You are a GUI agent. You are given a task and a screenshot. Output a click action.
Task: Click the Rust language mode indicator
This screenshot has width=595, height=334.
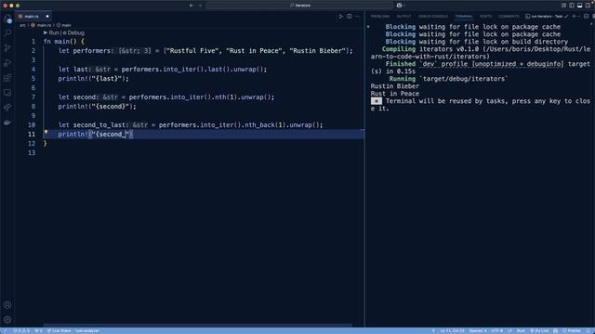(x=521, y=330)
